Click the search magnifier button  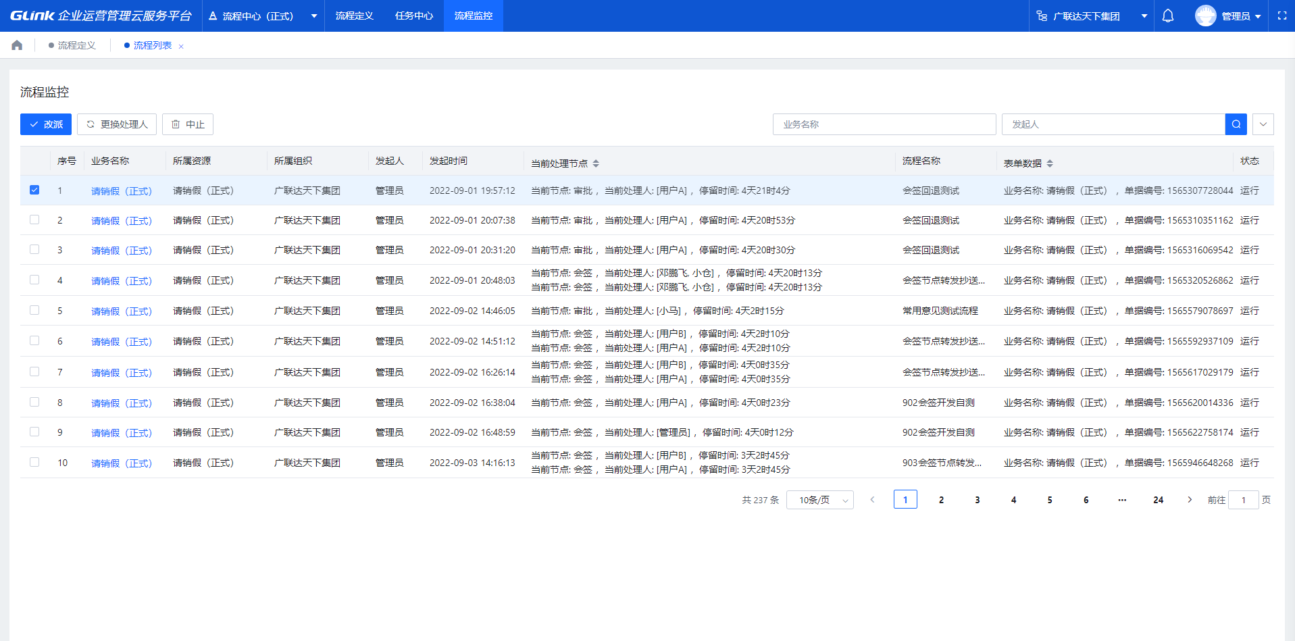click(x=1236, y=124)
